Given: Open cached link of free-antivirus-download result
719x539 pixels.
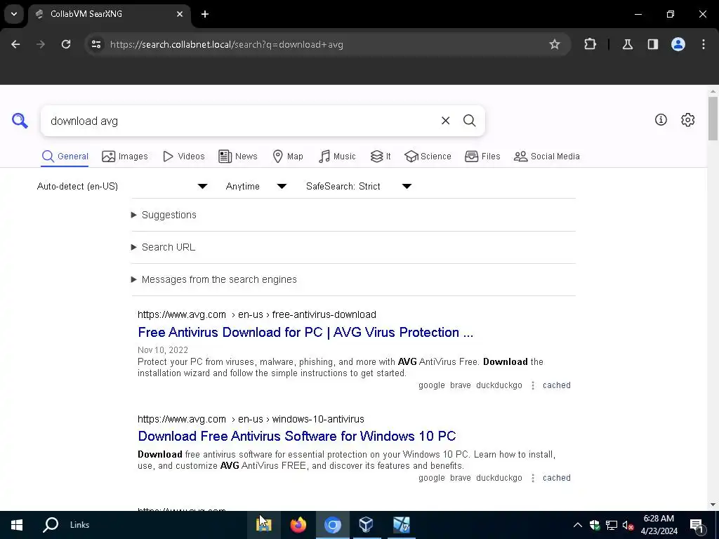Looking at the screenshot, I should click(x=557, y=385).
